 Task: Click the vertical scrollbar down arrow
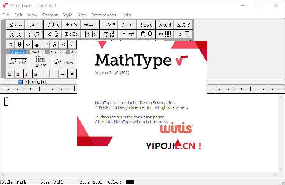pyautogui.click(x=281, y=169)
